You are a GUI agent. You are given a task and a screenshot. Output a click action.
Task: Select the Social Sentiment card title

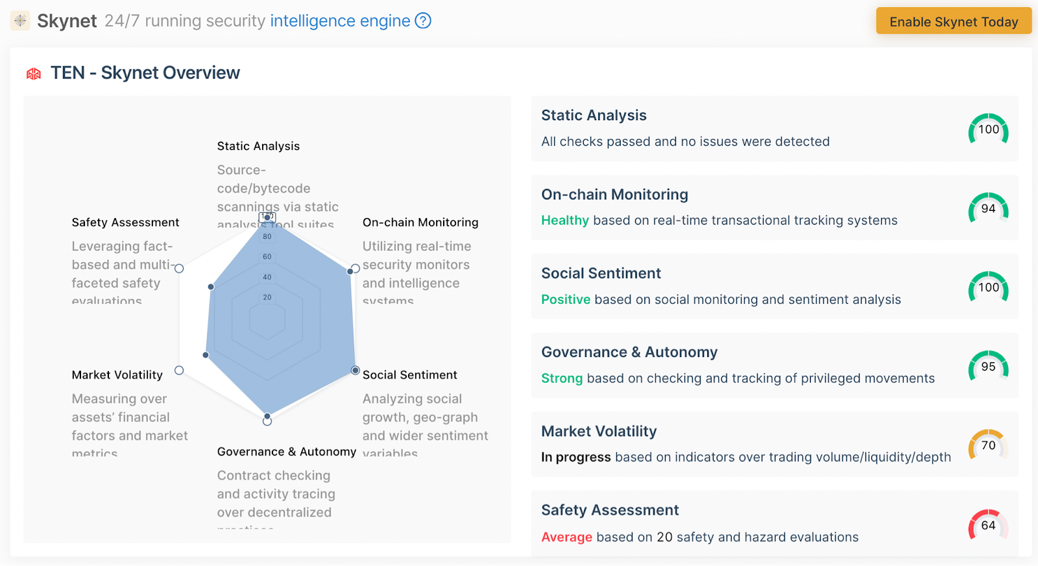601,273
